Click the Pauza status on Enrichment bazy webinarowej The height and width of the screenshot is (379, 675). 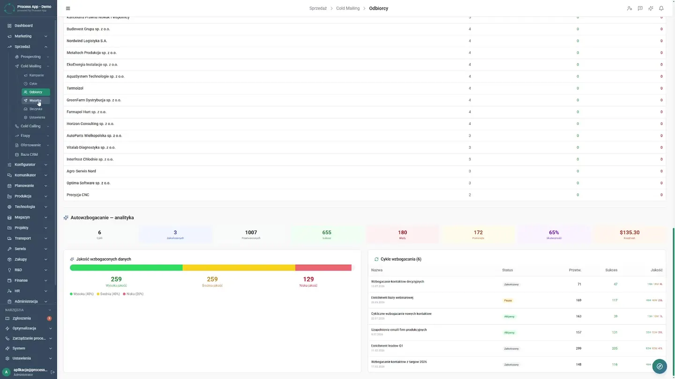508,300
